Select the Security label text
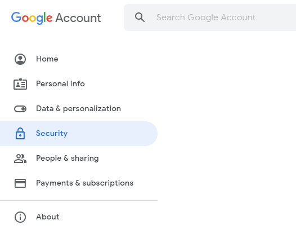Viewport: 296px width, 229px height. (x=52, y=134)
